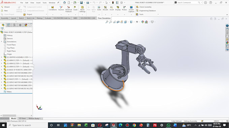The image size is (229, 128).
Task: Open the Engineering Database
Action: point(146,11)
